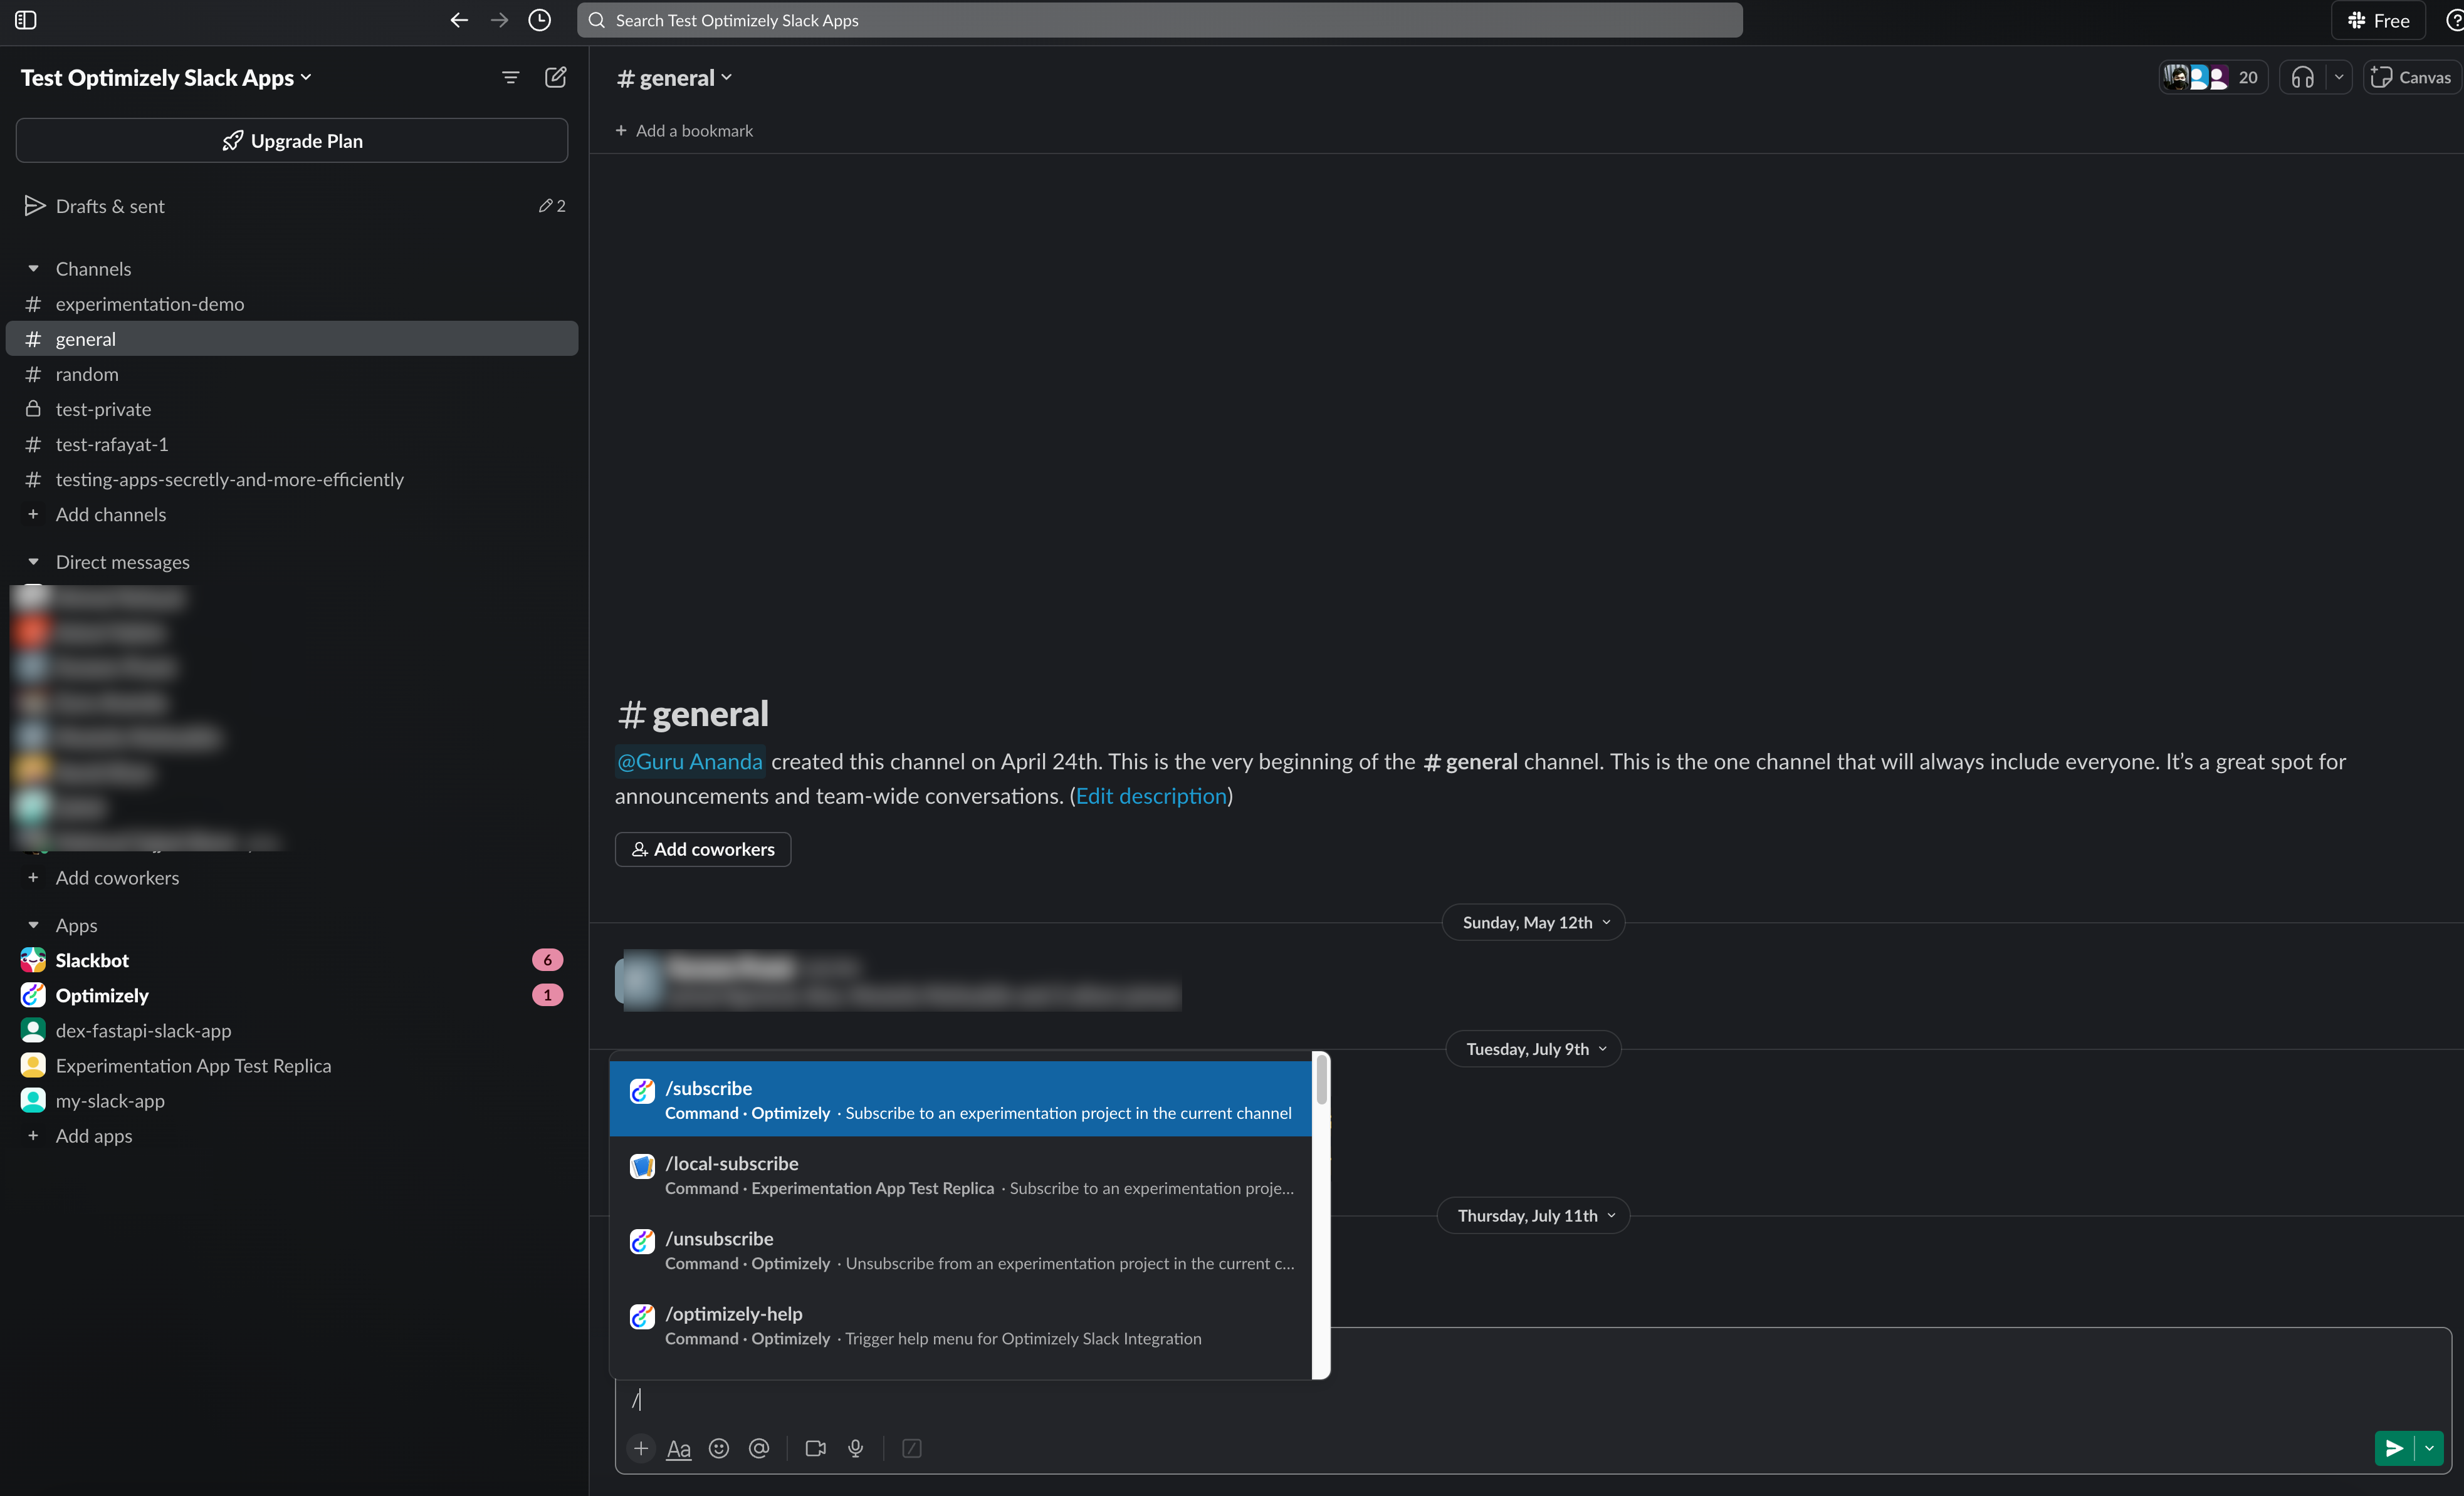Screen dimensions: 2464x1496
Task: Open the emoji picker in composer
Action: point(718,1448)
